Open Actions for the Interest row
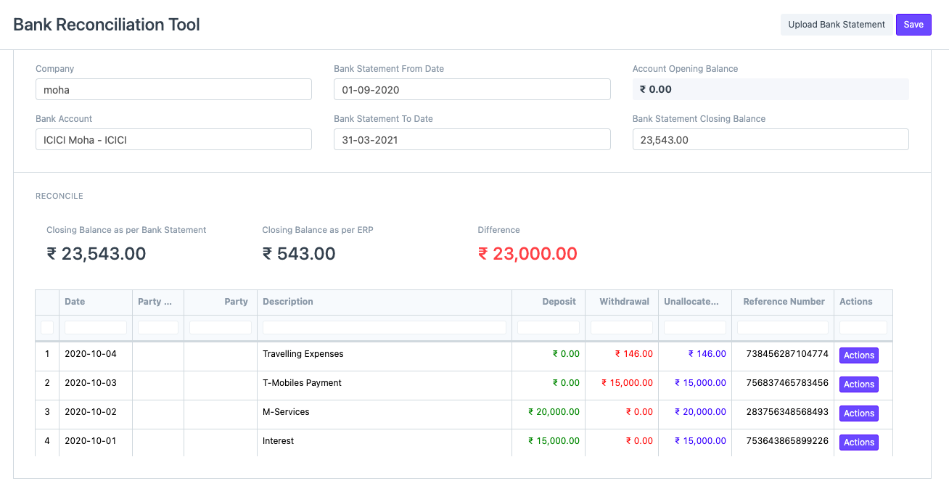 [x=858, y=442]
